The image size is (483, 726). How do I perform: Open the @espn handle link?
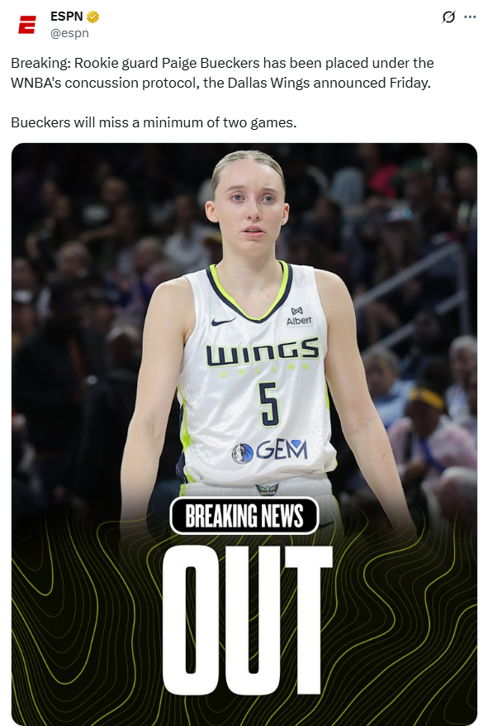click(69, 33)
